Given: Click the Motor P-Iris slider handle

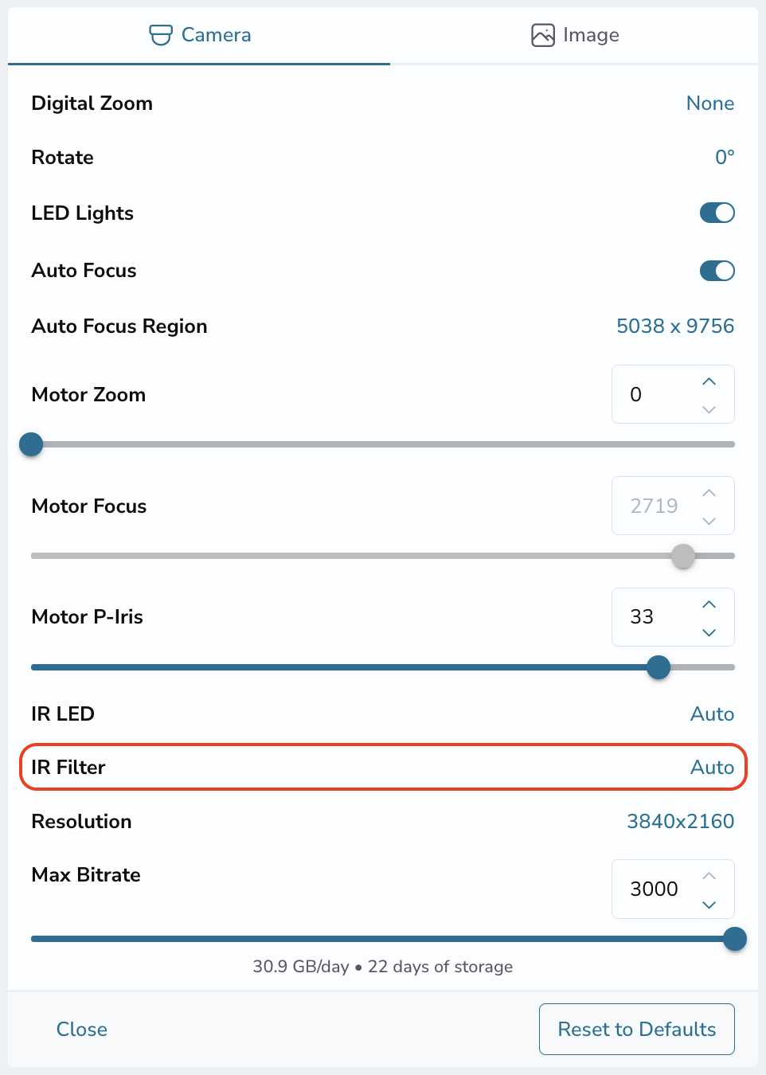Looking at the screenshot, I should 659,667.
